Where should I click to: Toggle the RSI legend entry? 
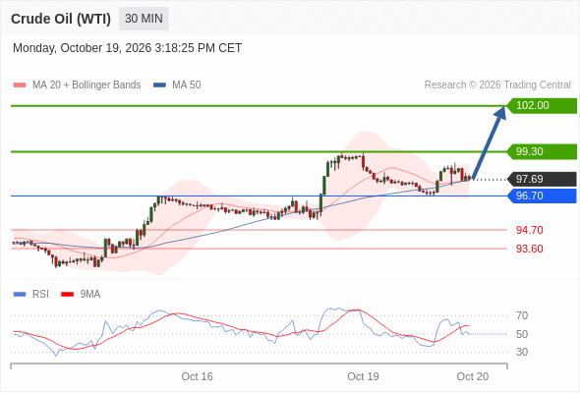point(31,295)
